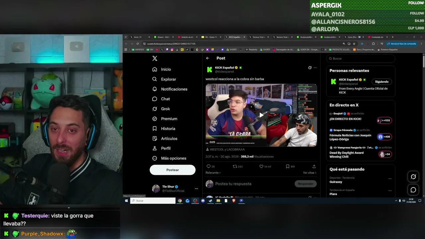Click the Windows taskbar Buscar search box
The height and width of the screenshot is (239, 425).
[153, 201]
